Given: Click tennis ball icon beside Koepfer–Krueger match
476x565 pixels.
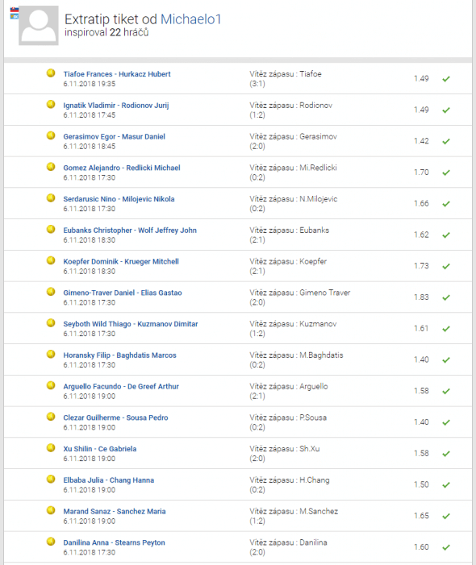Looking at the screenshot, I should coord(51,260).
